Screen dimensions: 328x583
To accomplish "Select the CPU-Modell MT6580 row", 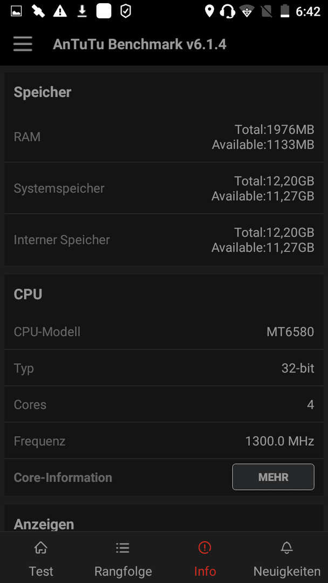I will point(164,331).
